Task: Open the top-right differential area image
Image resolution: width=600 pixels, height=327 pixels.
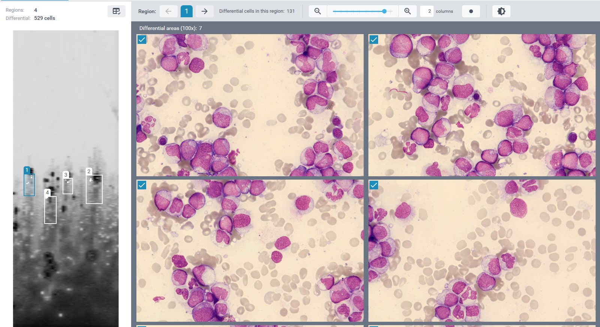Action: point(482,105)
